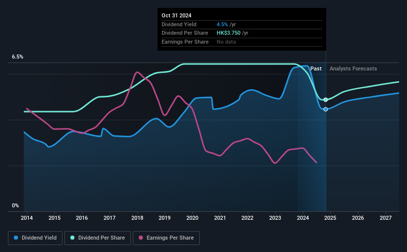Click the Analysts Forecasts section label

coord(353,68)
